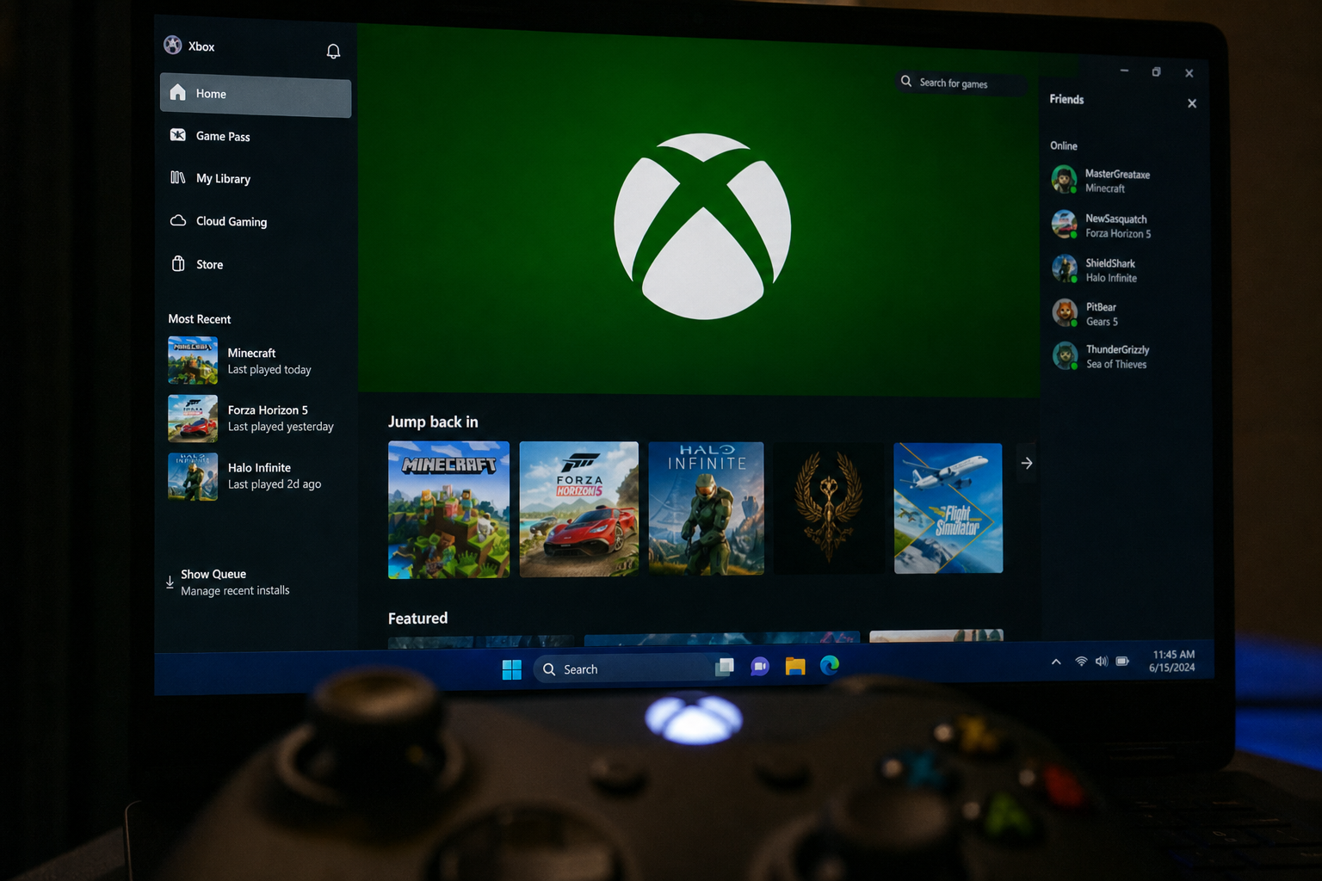This screenshot has width=1322, height=881.
Task: Launch Halo Infinite tile in Jump back in
Action: (706, 508)
